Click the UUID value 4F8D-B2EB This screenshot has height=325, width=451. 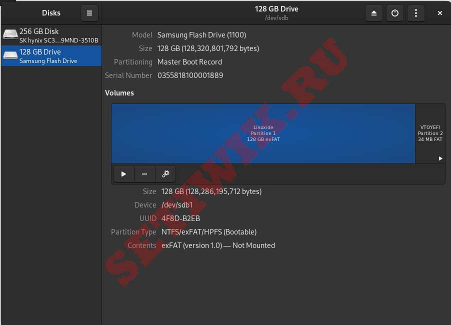point(180,218)
